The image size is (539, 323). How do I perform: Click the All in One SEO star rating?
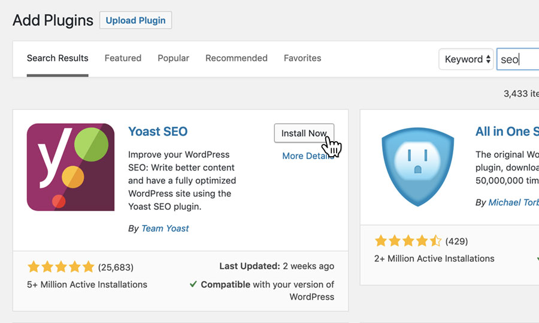click(x=408, y=241)
